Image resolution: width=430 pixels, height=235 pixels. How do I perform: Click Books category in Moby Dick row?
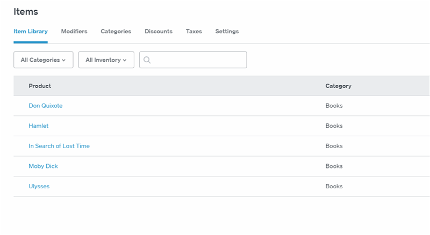pos(334,166)
